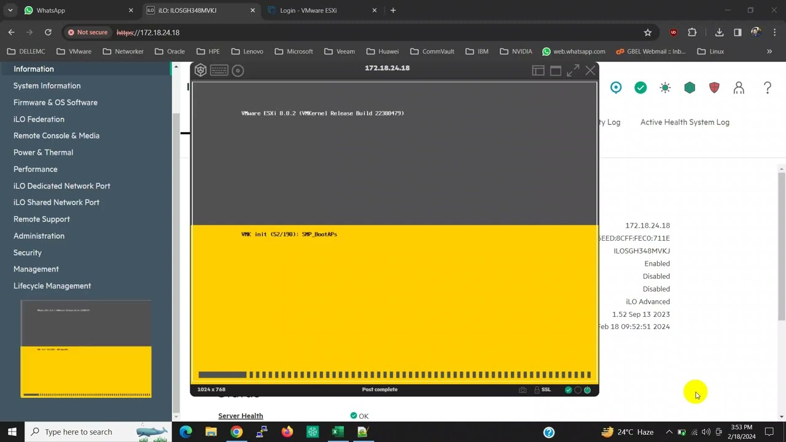Go back in browser history
Screen dimensions: 786x442
pos(11,33)
